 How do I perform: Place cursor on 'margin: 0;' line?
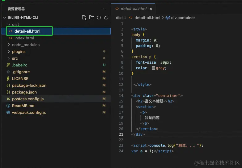click(146, 40)
